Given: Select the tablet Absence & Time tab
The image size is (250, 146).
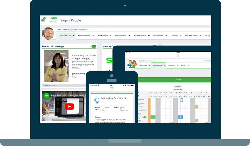Looking at the screenshot, I should click(157, 66).
